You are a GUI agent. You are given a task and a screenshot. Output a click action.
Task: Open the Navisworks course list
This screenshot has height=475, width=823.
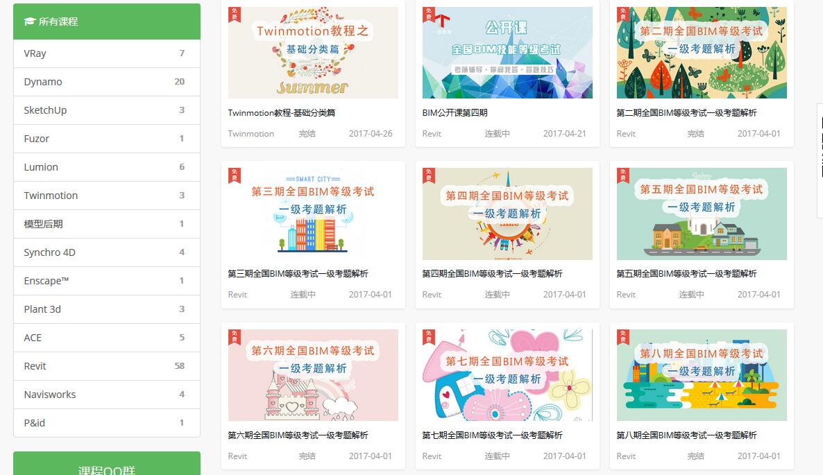pyautogui.click(x=107, y=395)
